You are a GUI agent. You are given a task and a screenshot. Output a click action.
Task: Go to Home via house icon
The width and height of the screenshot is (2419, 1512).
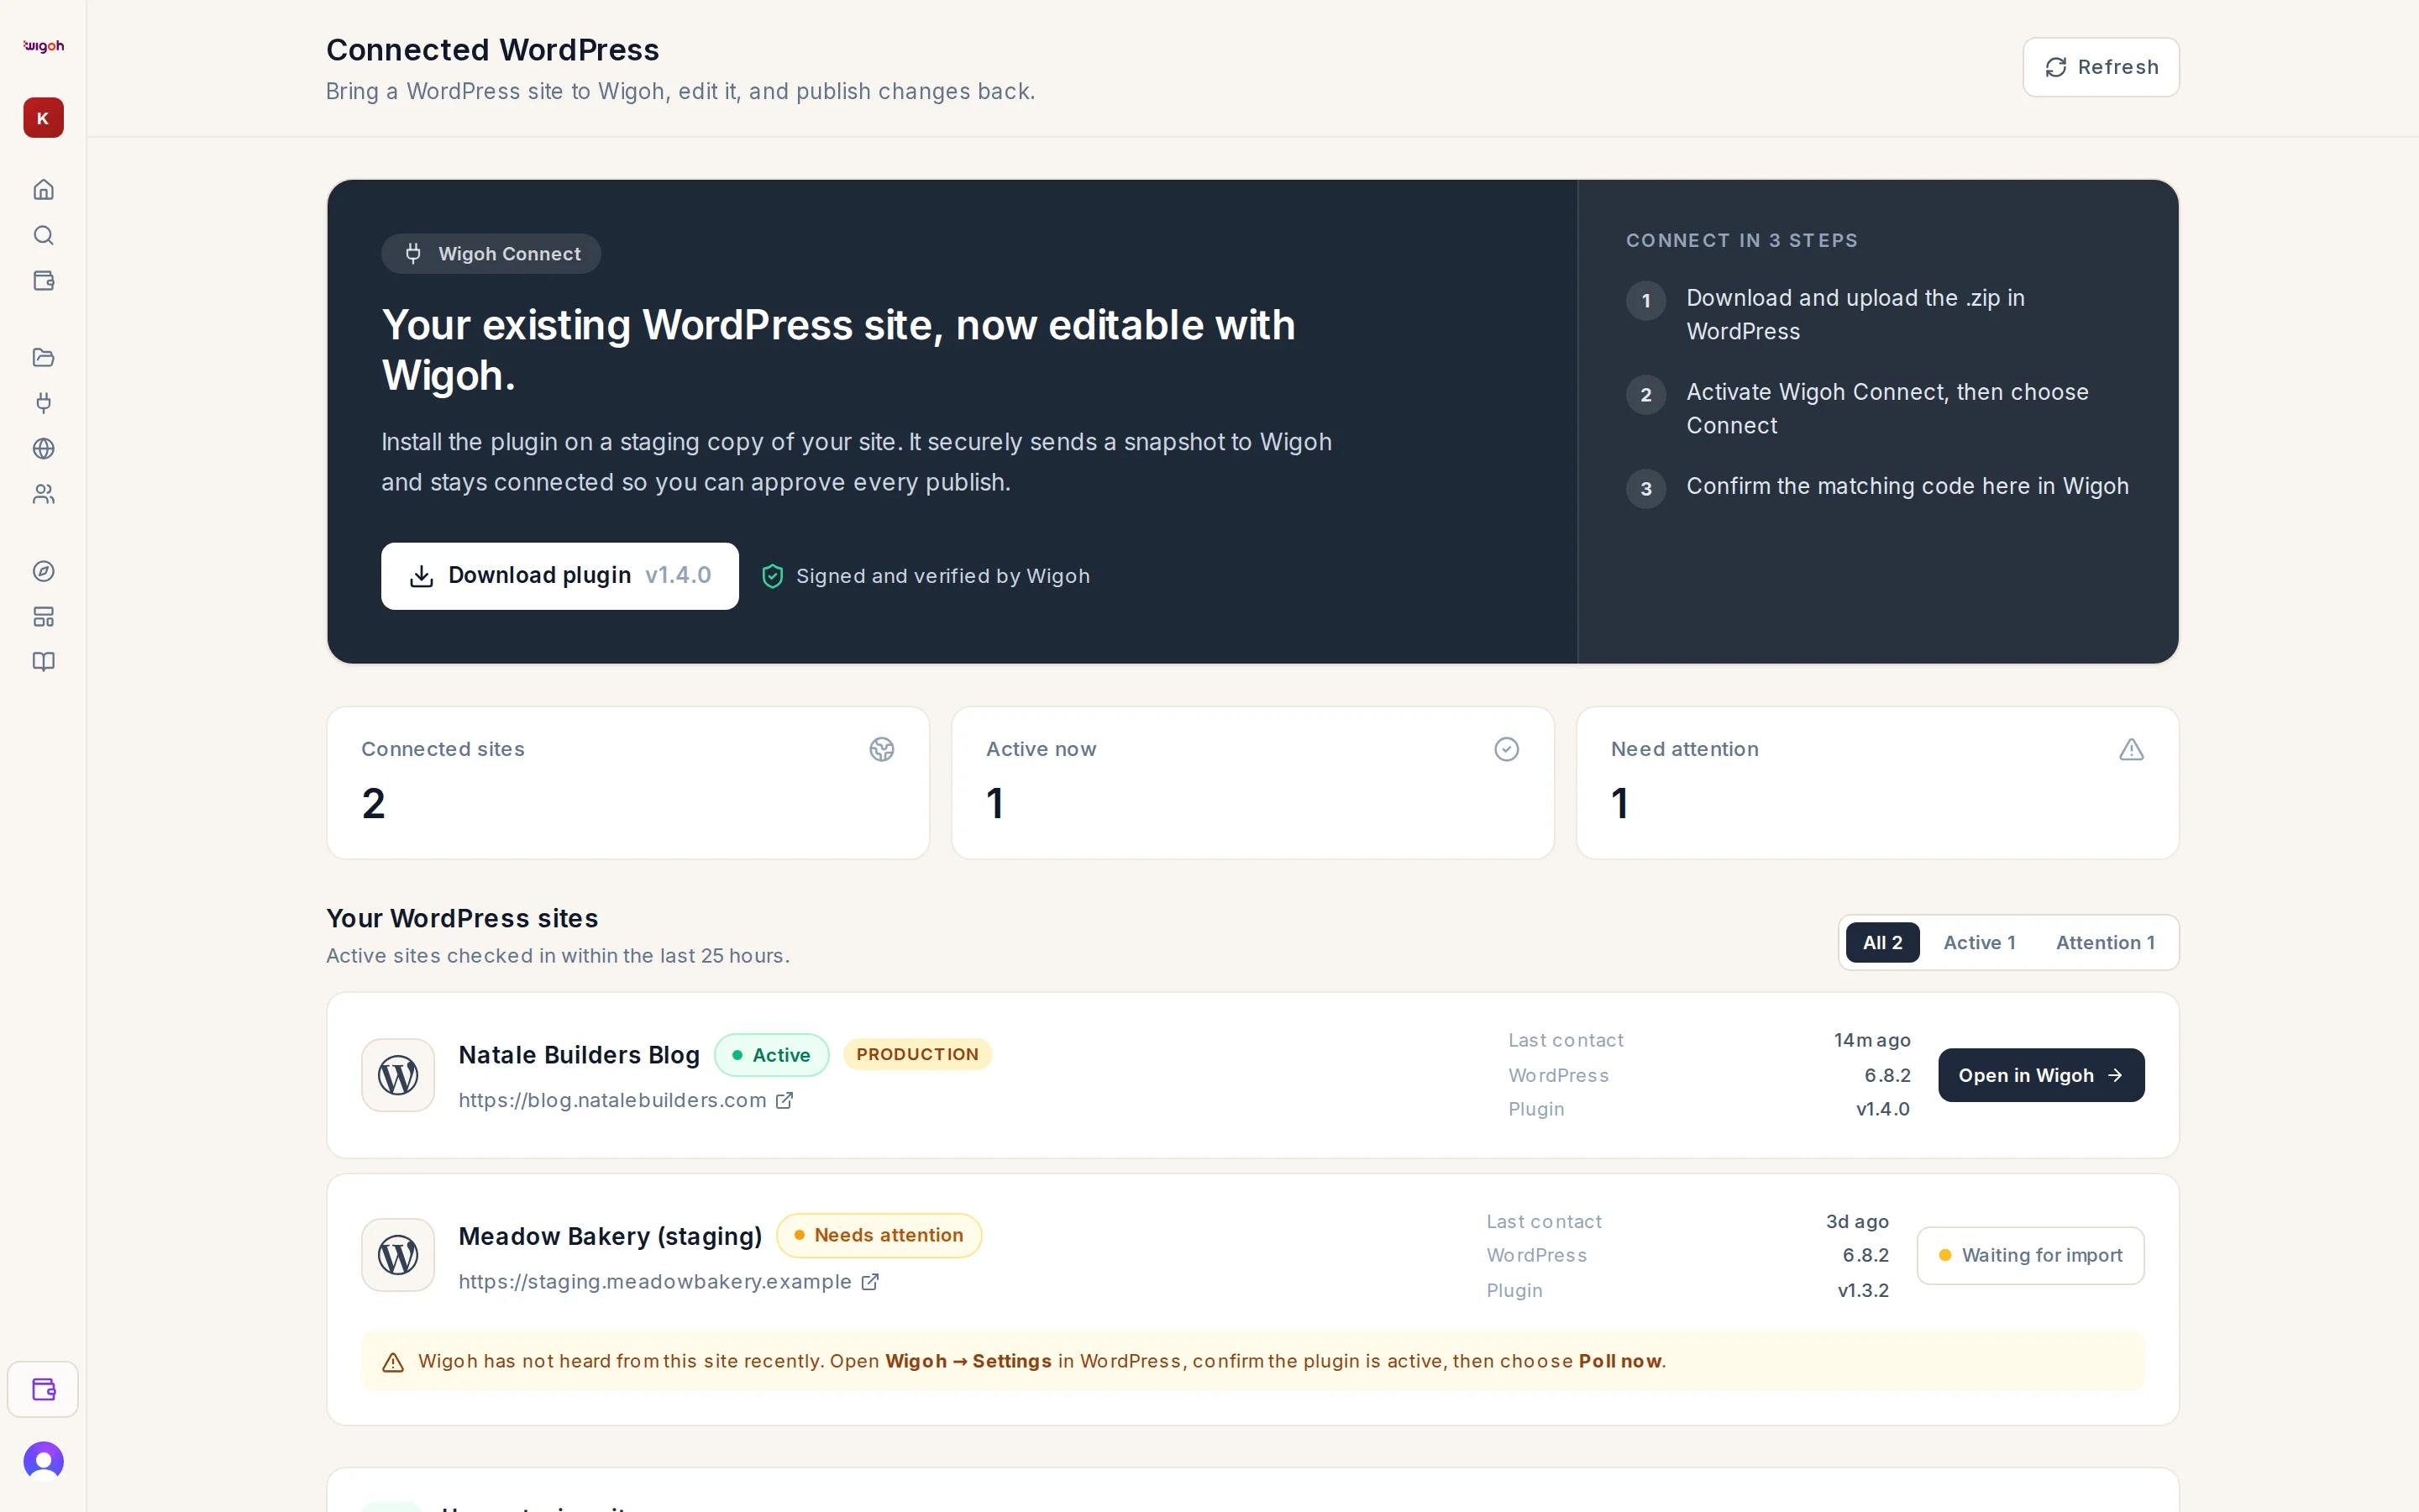point(43,189)
